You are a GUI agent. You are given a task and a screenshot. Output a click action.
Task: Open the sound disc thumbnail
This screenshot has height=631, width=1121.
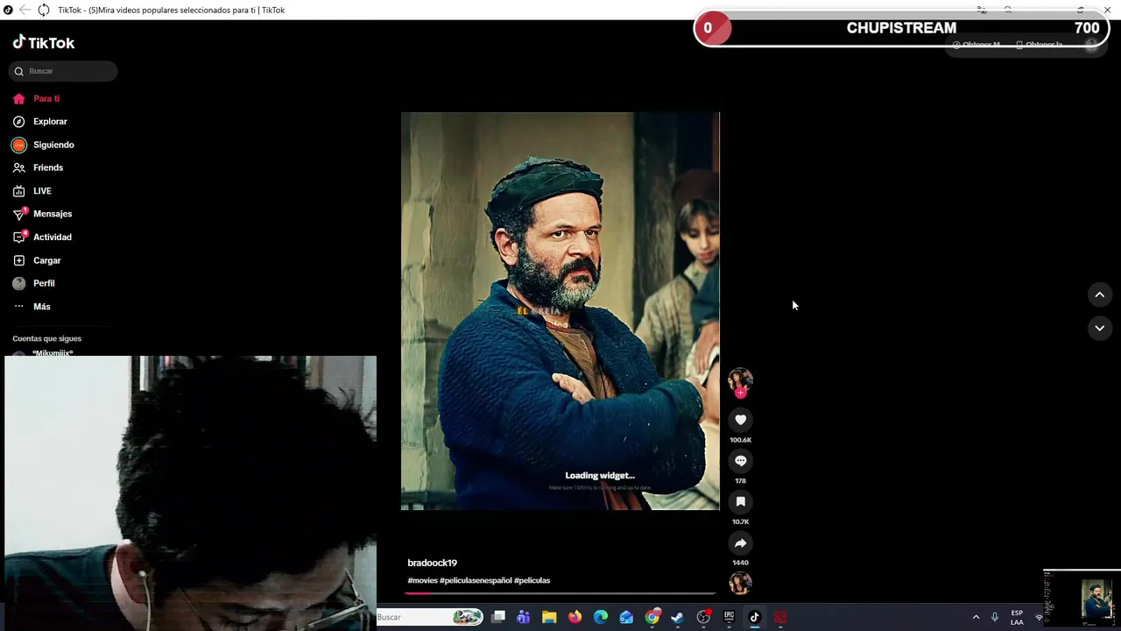coord(740,583)
